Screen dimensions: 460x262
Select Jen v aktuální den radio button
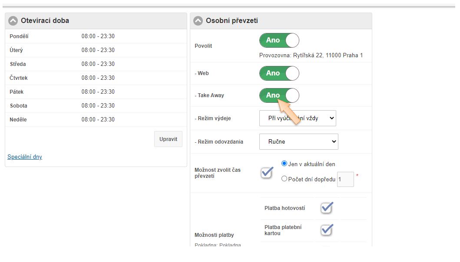coord(285,164)
